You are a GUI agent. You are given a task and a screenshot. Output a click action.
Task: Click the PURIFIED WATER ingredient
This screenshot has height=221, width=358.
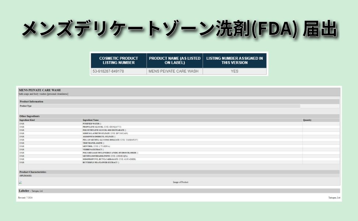91,124
